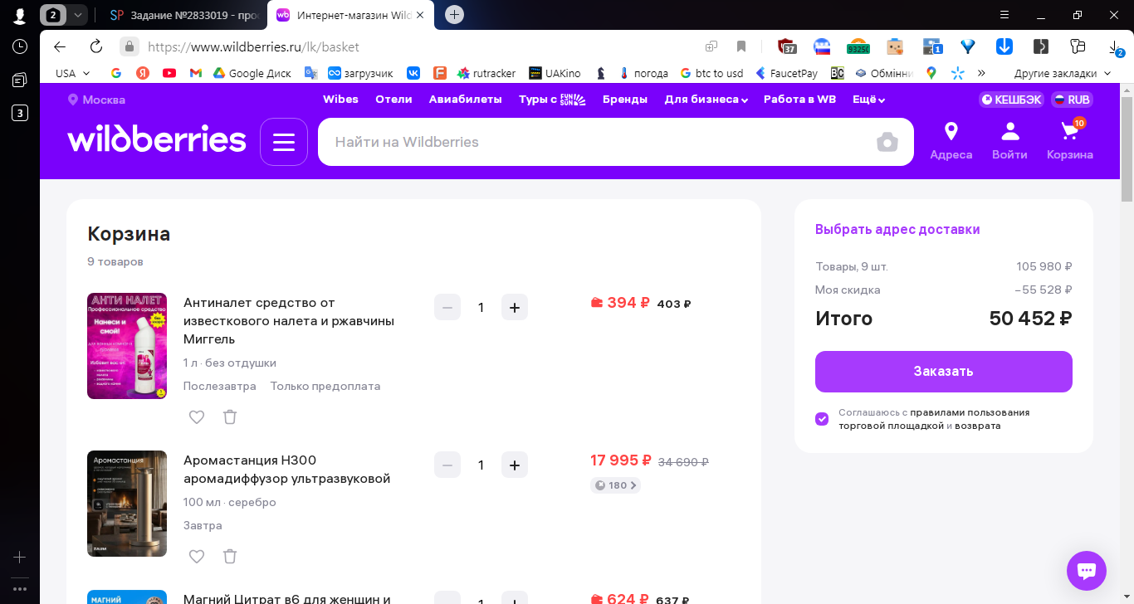Reload the page in browser
This screenshot has width=1134, height=604.
click(96, 46)
